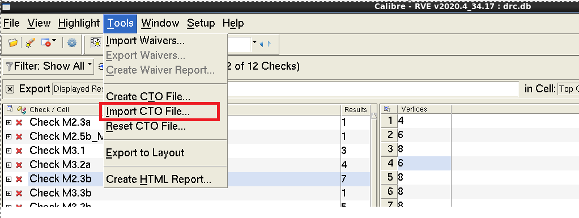
Task: Go to next result with right arrow
Action: click(x=269, y=44)
